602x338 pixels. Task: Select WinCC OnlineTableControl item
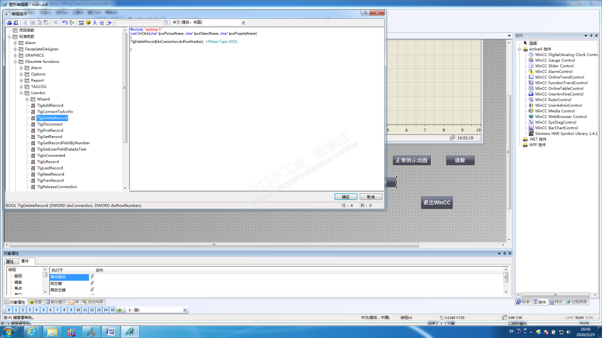click(559, 88)
